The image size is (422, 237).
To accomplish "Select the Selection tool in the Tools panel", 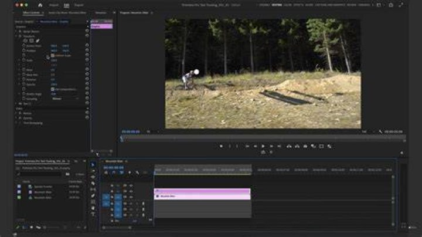I will pos(93,165).
